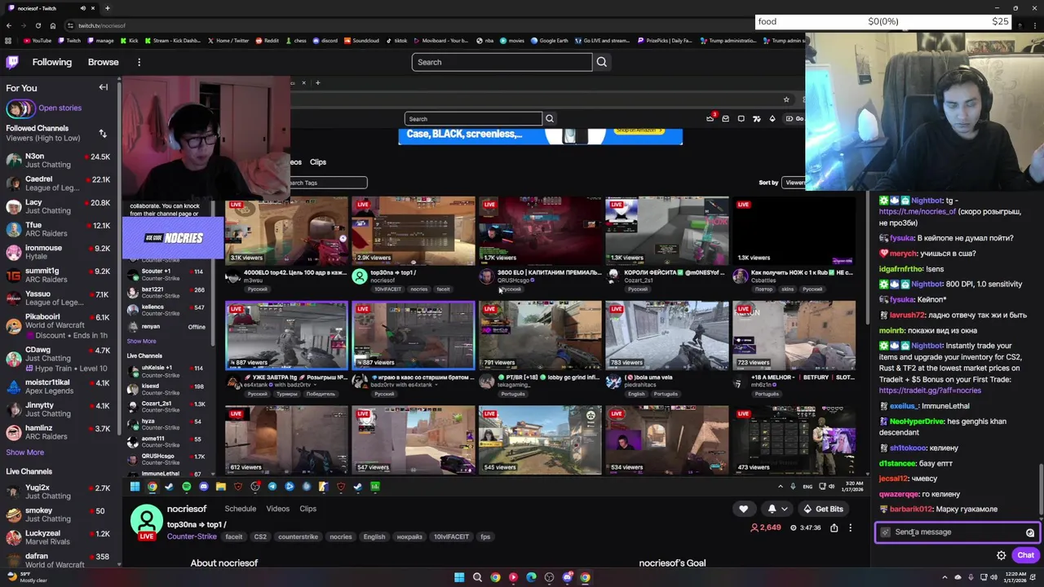
Task: Open the inbox icon in streamed Twitch header
Action: tap(725, 119)
